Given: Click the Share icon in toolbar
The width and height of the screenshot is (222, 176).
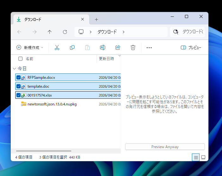Looking at the screenshot, I should (118, 47).
